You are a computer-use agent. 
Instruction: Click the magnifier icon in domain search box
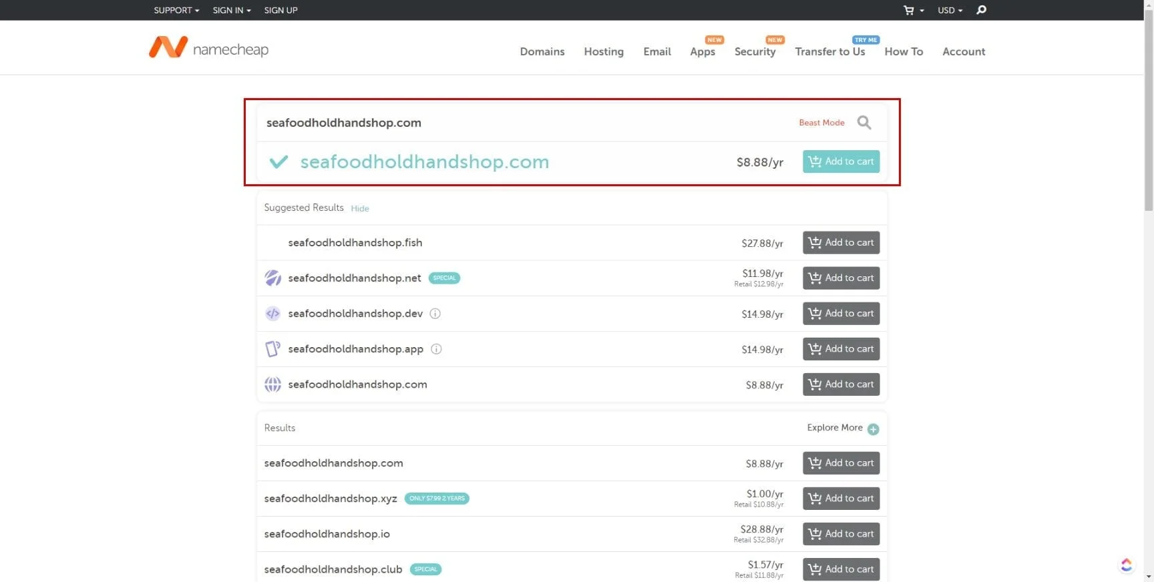(864, 123)
